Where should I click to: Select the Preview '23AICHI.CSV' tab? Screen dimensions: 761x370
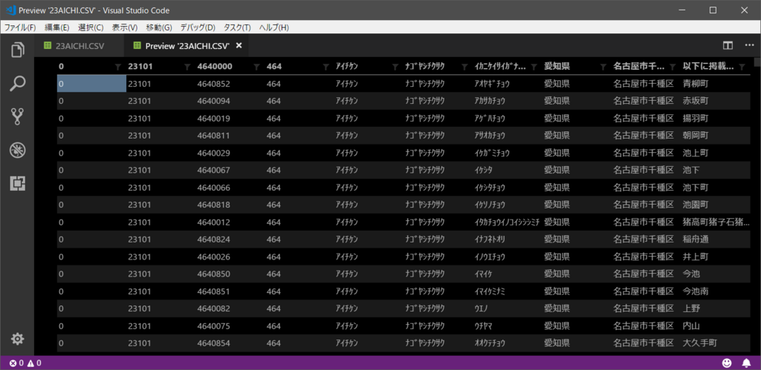click(x=187, y=45)
